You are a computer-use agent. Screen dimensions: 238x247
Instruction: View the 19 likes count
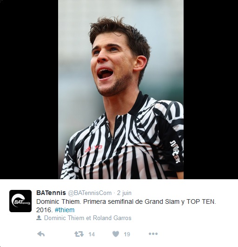(127, 234)
